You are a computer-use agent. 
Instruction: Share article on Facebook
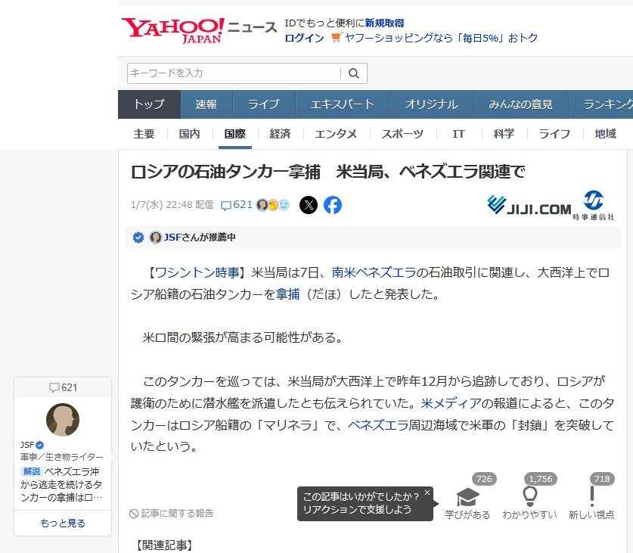(333, 205)
